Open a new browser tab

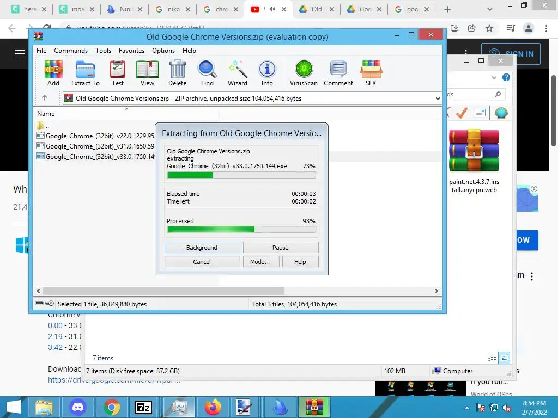447,10
